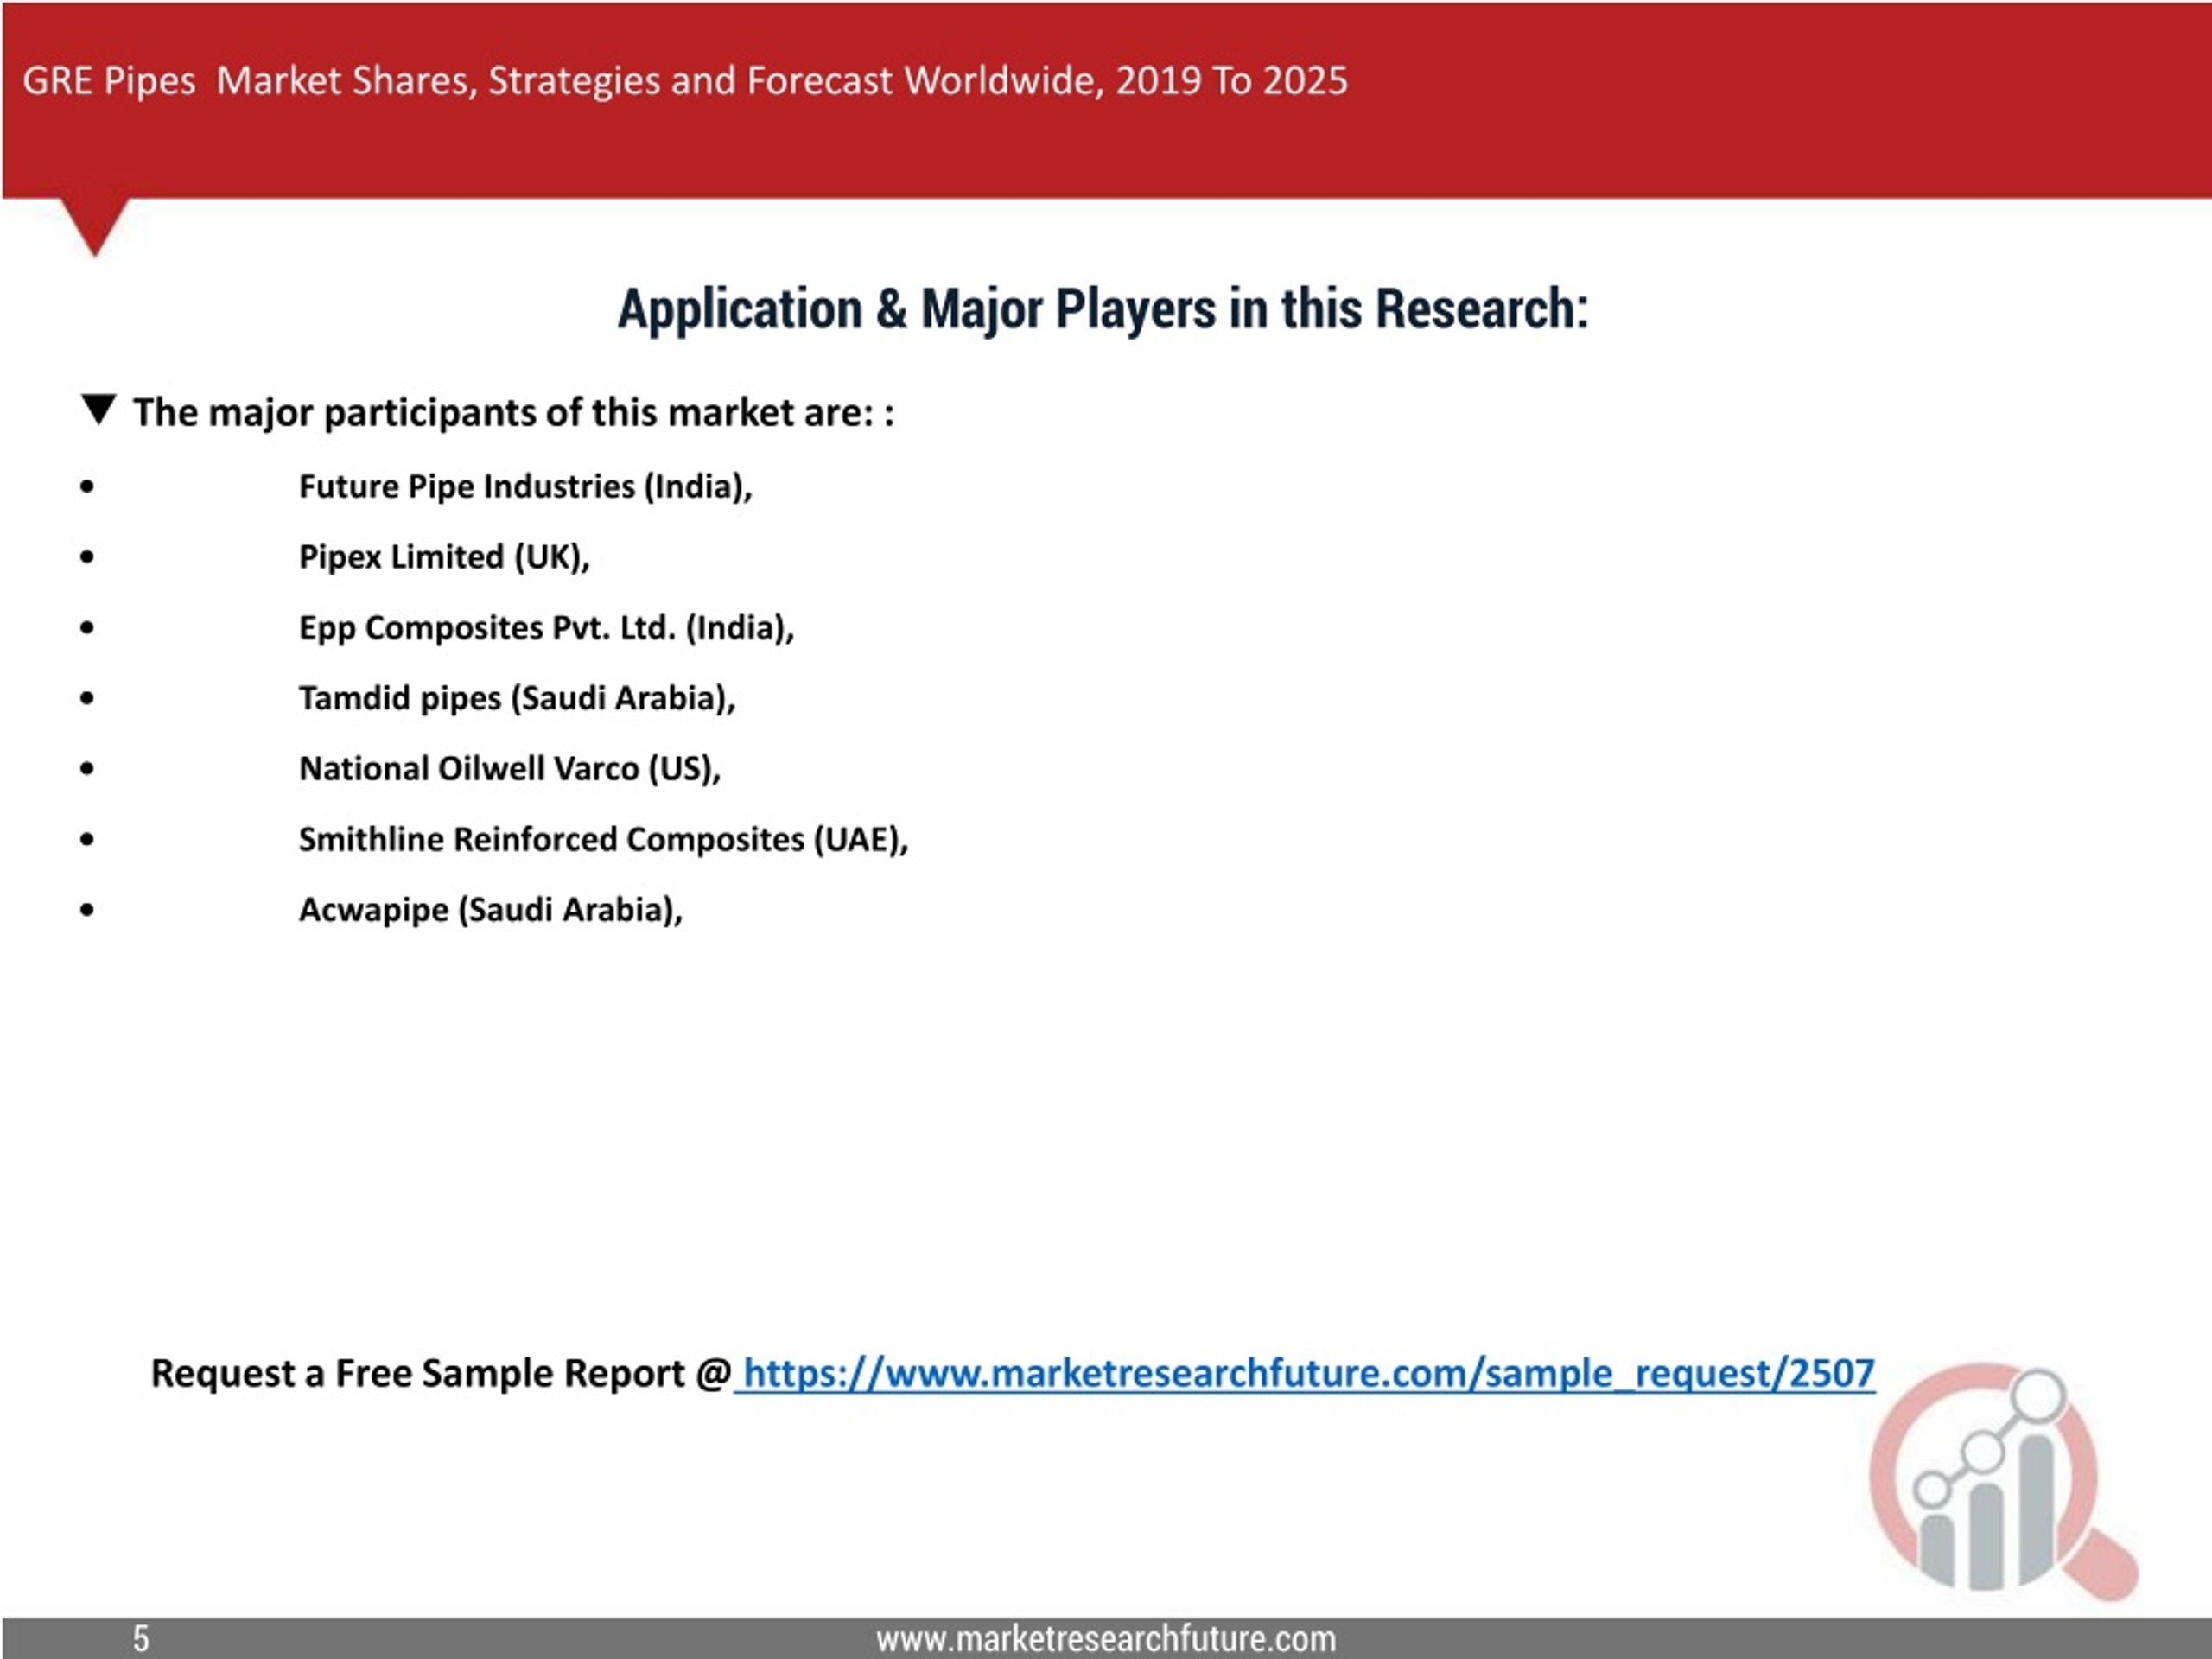The height and width of the screenshot is (1659, 2212).
Task: Click 'Future Pipe Industries (India),'
Action: pyautogui.click(x=526, y=487)
